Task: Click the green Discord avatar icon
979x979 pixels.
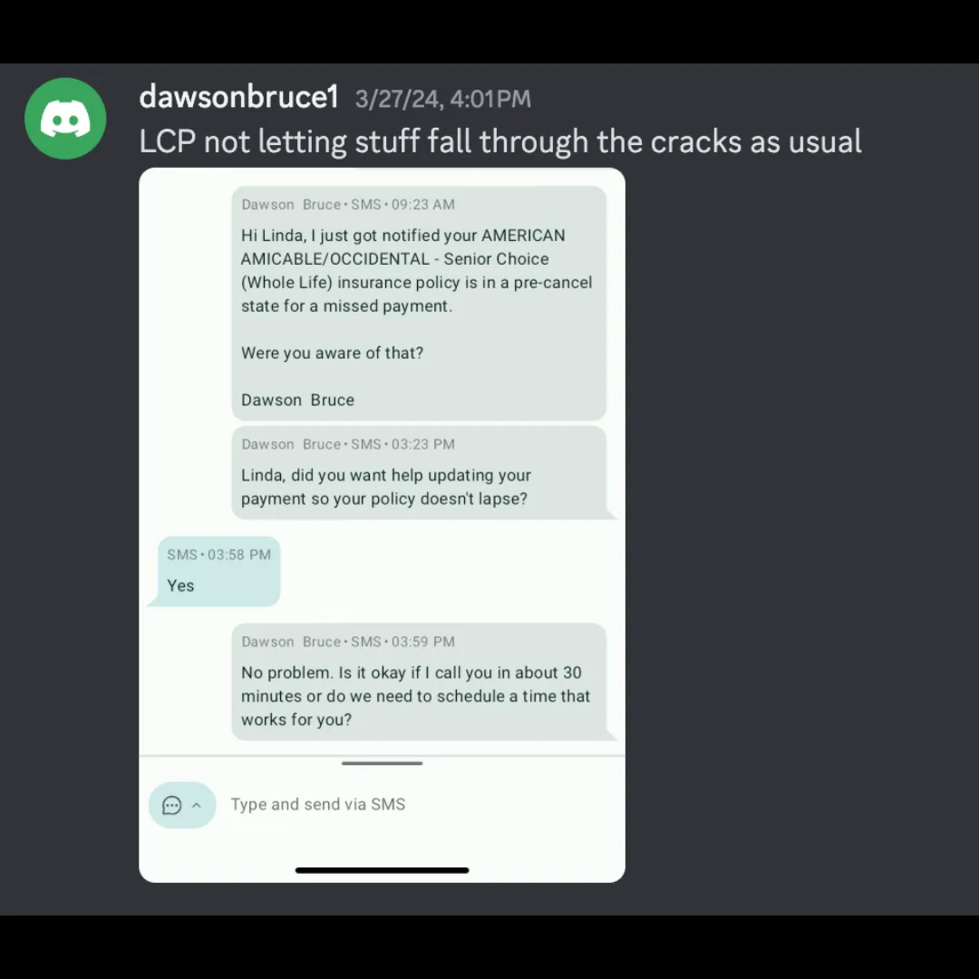Action: [65, 119]
